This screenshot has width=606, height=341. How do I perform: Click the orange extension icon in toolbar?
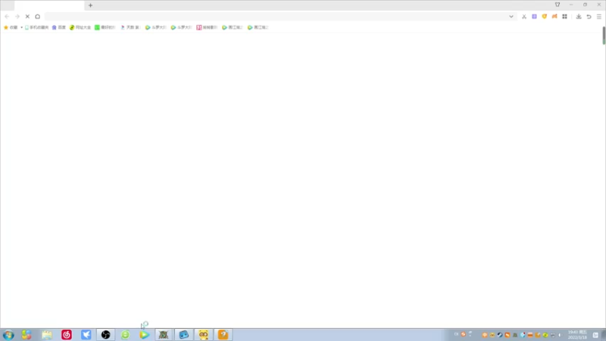point(554,17)
